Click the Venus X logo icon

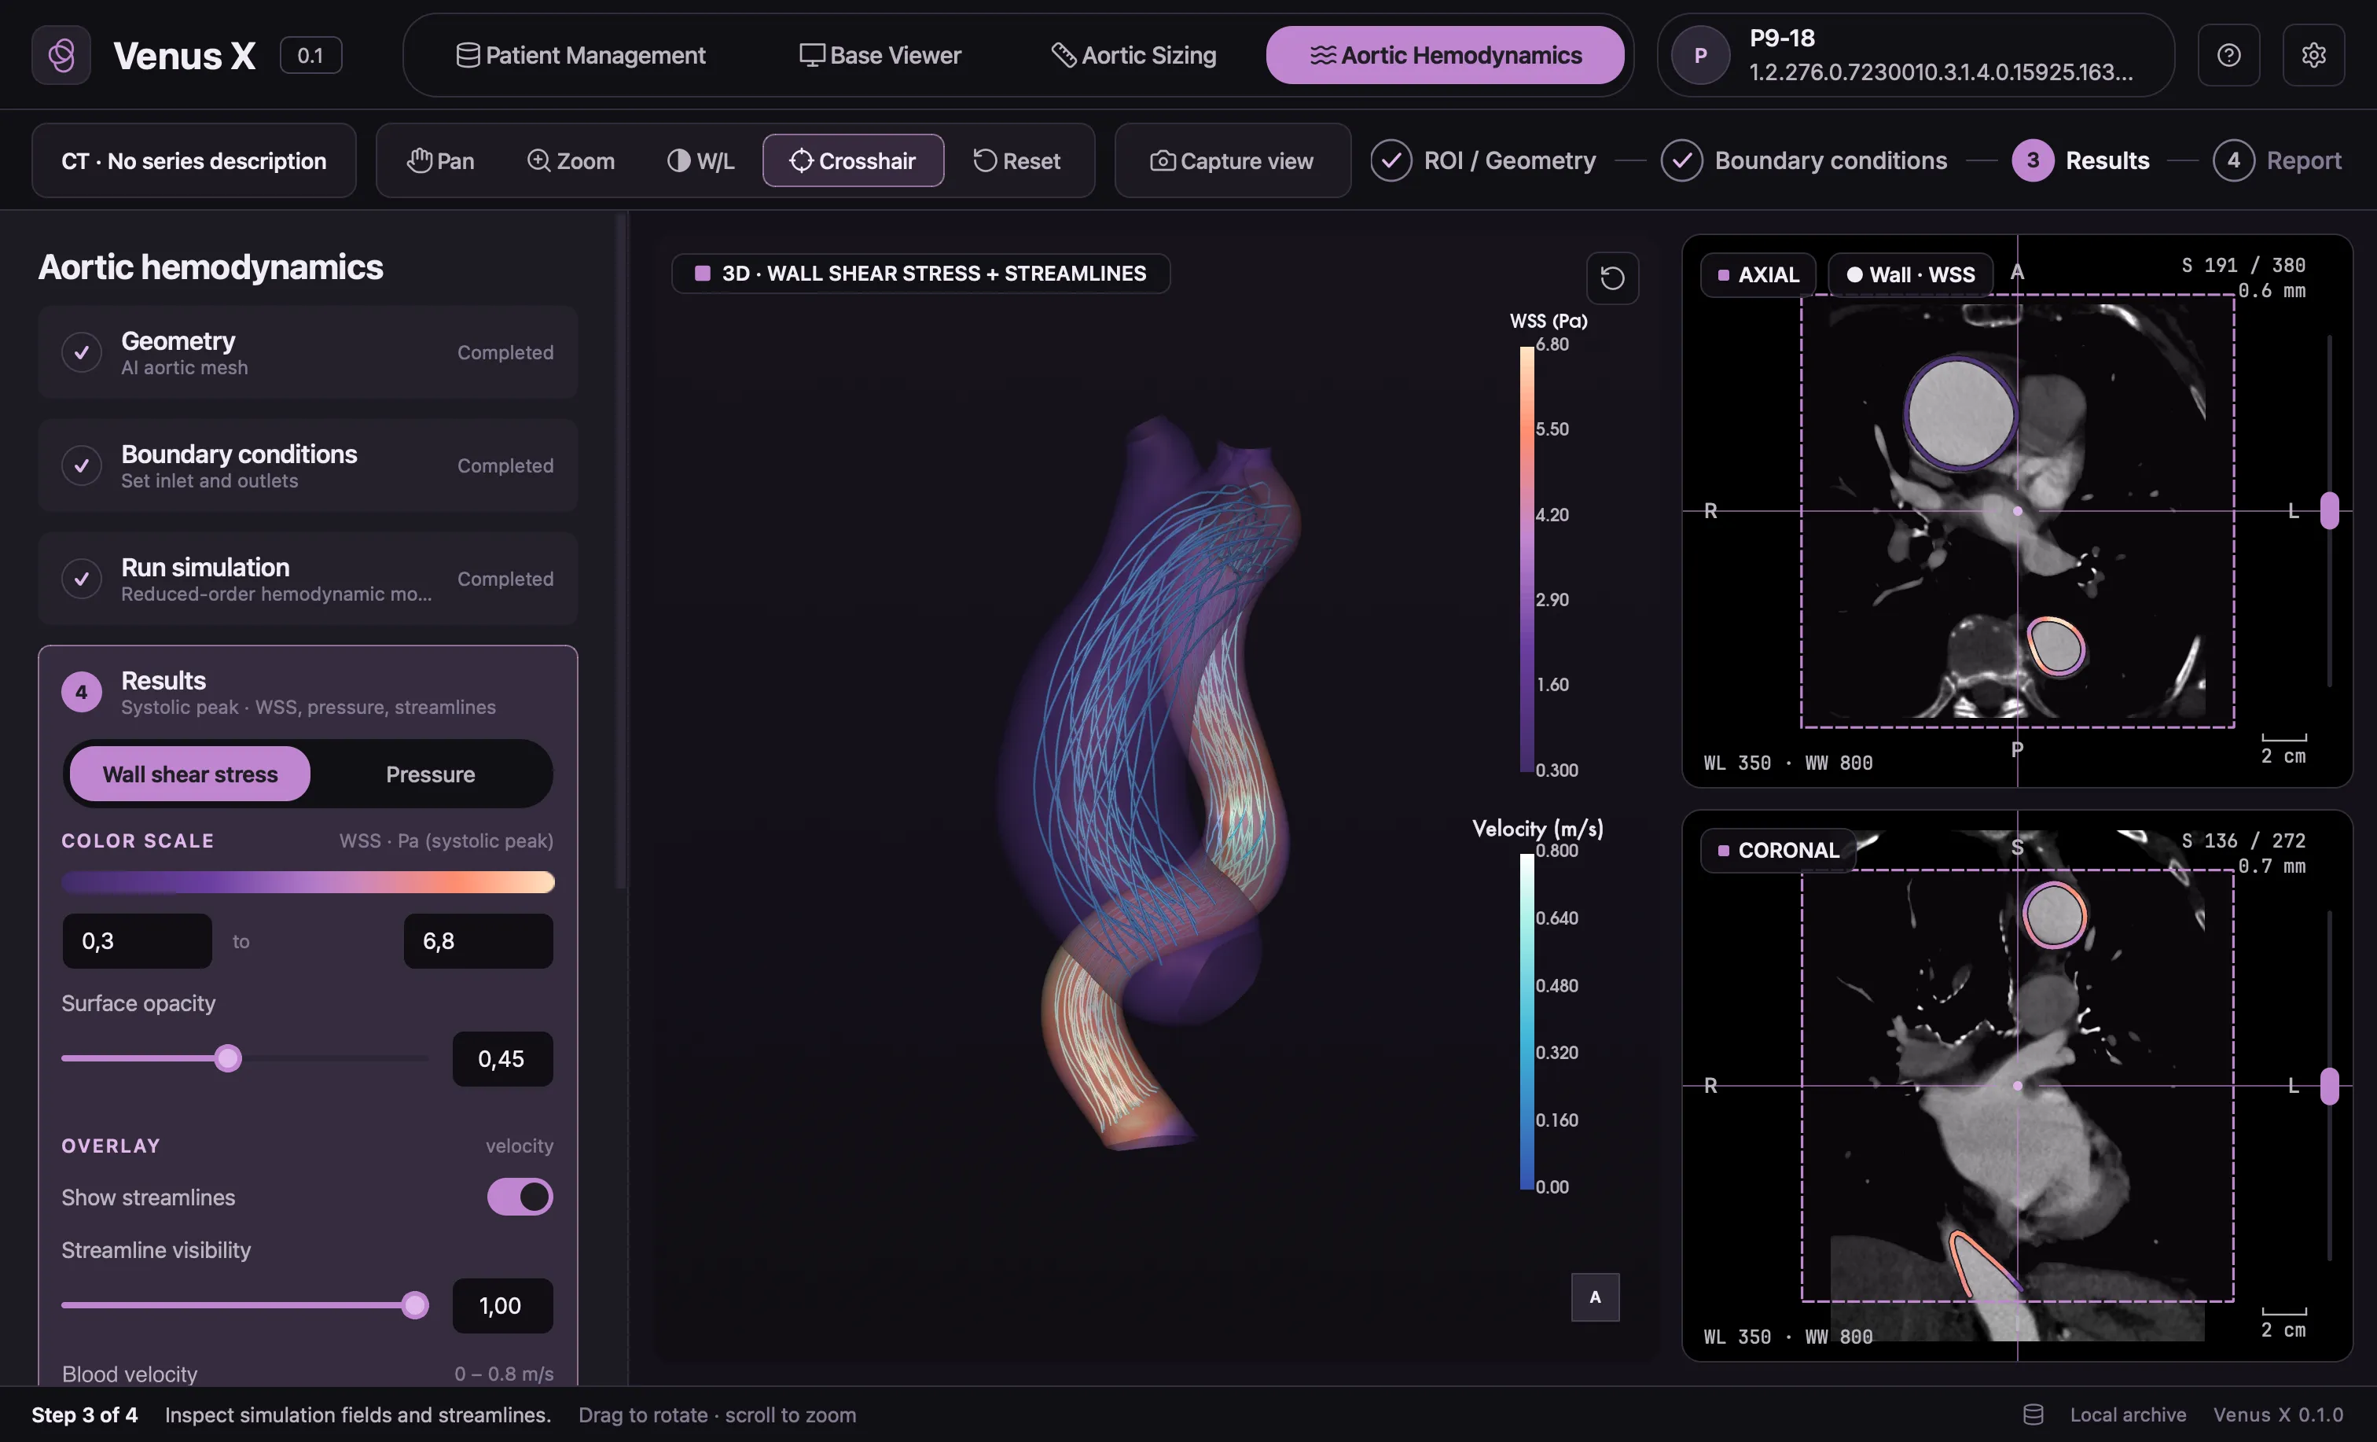[61, 55]
